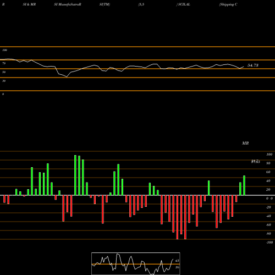Image resolution: width=275 pixels, height=275 pixels.
Task: Click the current RSI value 54.73
Action: (253, 65)
